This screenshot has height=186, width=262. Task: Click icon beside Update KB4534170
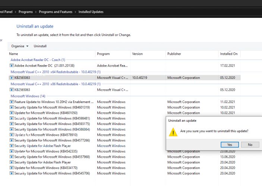[12, 168]
